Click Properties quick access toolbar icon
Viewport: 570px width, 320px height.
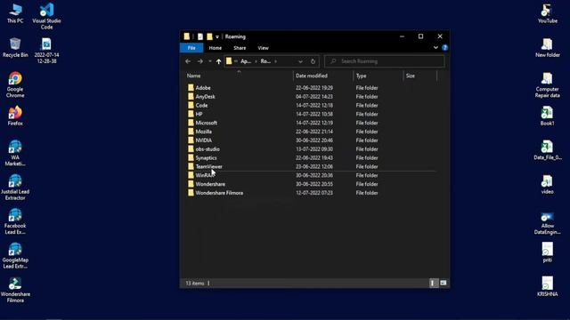199,36
